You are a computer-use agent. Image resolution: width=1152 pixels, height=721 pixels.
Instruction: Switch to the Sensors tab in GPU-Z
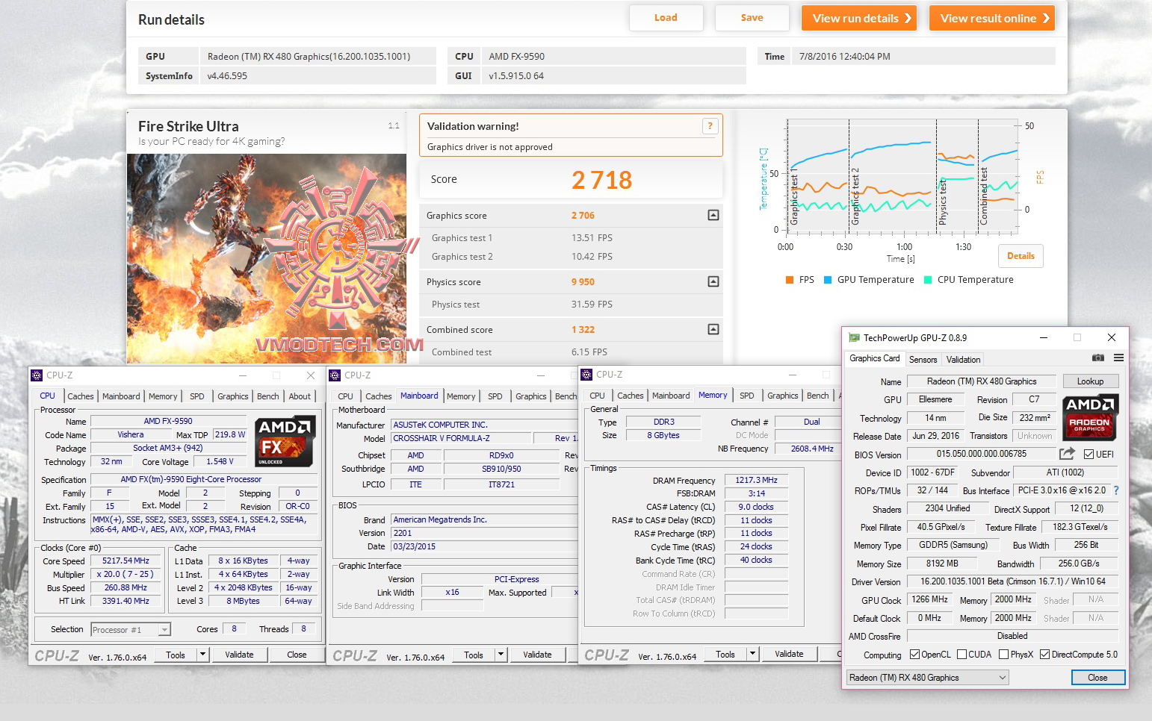pyautogui.click(x=923, y=360)
